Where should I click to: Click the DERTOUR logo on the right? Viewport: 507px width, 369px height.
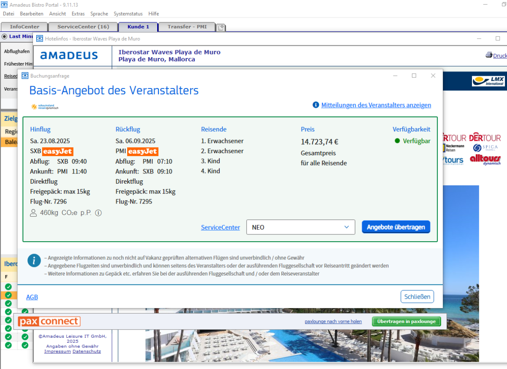pos(485,138)
